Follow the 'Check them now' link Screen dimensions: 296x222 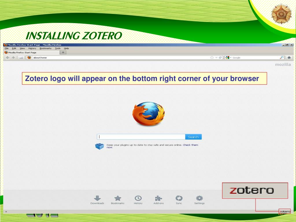190,145
